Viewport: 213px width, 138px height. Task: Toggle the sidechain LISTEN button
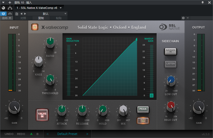(171, 64)
